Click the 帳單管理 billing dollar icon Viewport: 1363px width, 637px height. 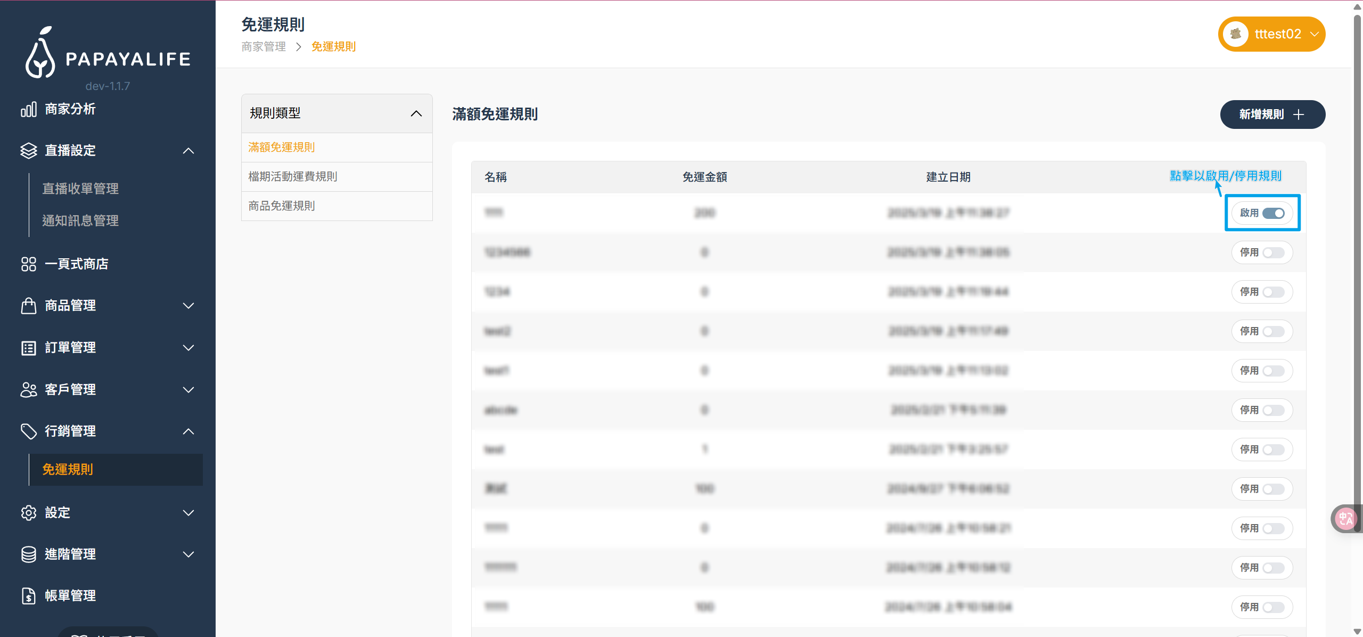(x=29, y=595)
